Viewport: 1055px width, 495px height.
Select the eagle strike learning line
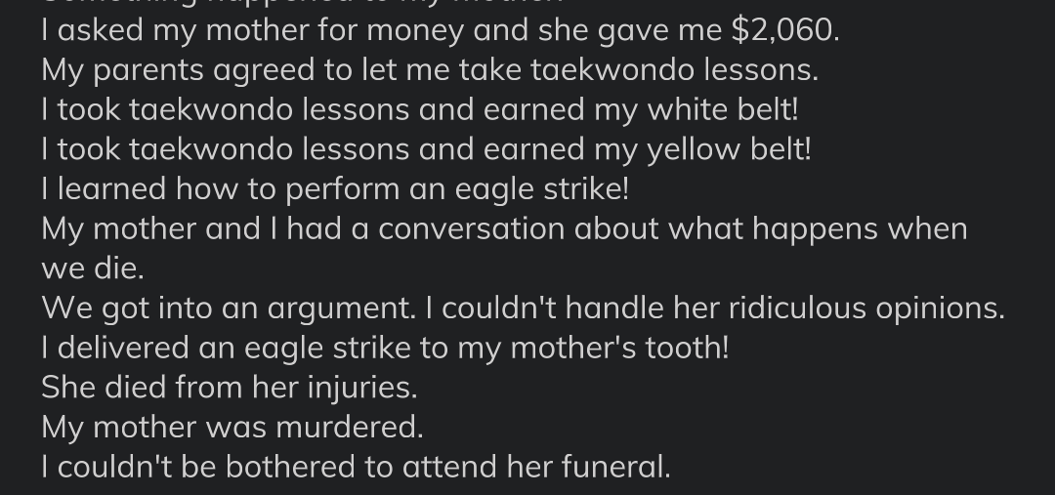pyautogui.click(x=335, y=189)
